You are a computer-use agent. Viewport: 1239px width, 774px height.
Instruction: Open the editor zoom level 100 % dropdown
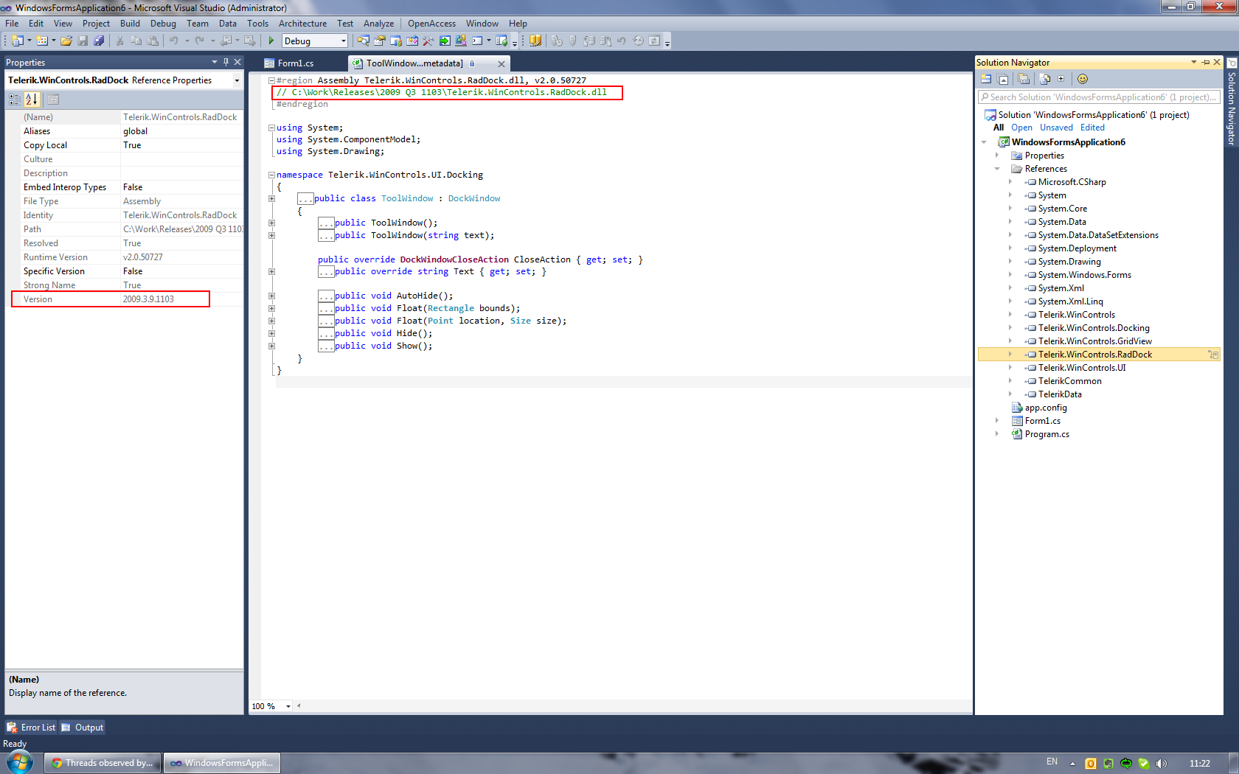(288, 706)
